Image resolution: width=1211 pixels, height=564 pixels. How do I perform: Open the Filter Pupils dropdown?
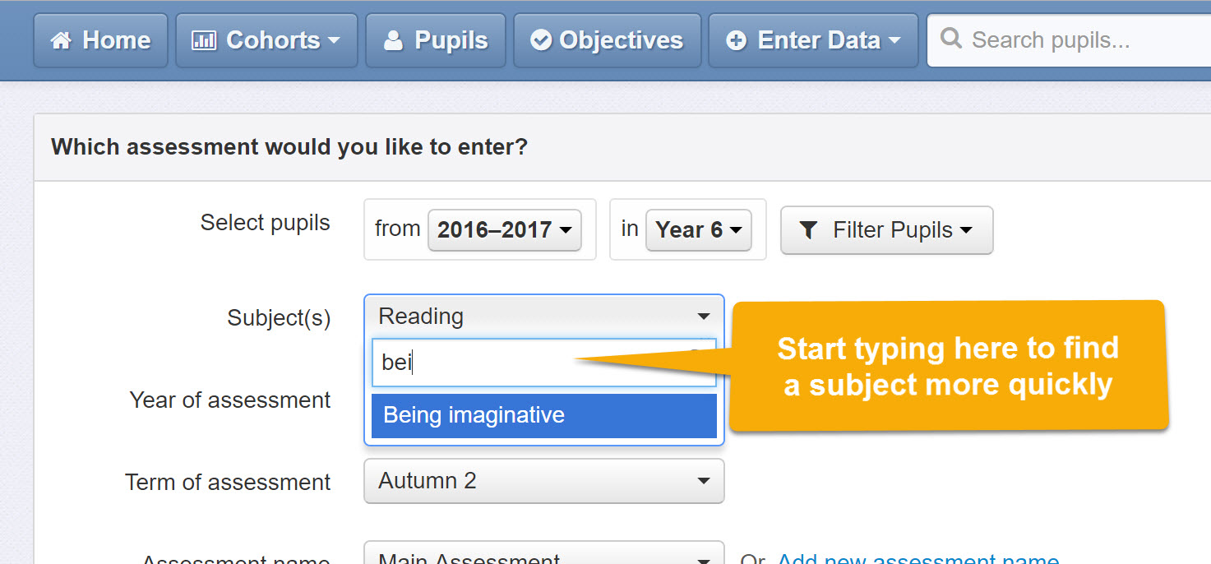point(886,230)
